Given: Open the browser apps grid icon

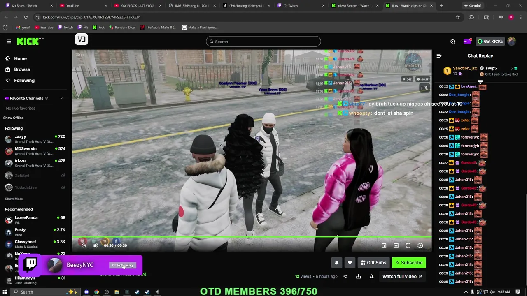Looking at the screenshot, I should point(5,28).
